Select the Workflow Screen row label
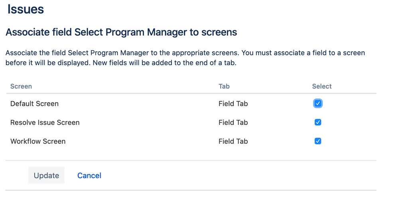 click(38, 141)
